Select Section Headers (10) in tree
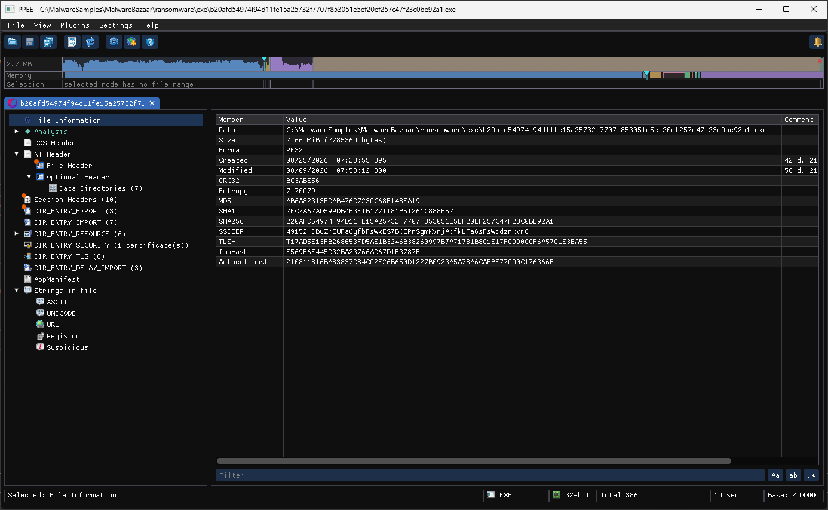The height and width of the screenshot is (510, 828). 76,200
